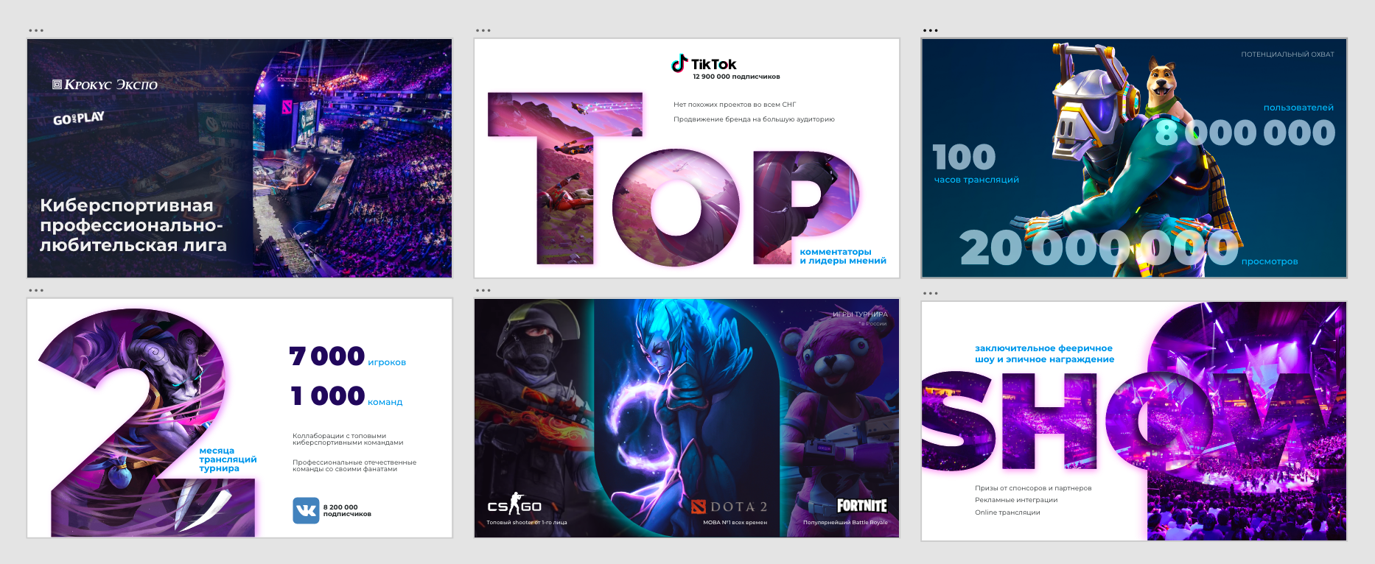This screenshot has height=564, width=1375.
Task: Select the caption MOBA №1 всех времен
Action: 735,523
